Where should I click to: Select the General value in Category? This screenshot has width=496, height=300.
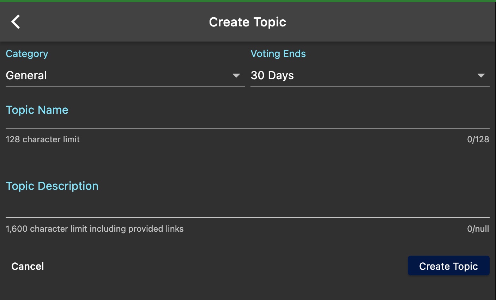26,75
